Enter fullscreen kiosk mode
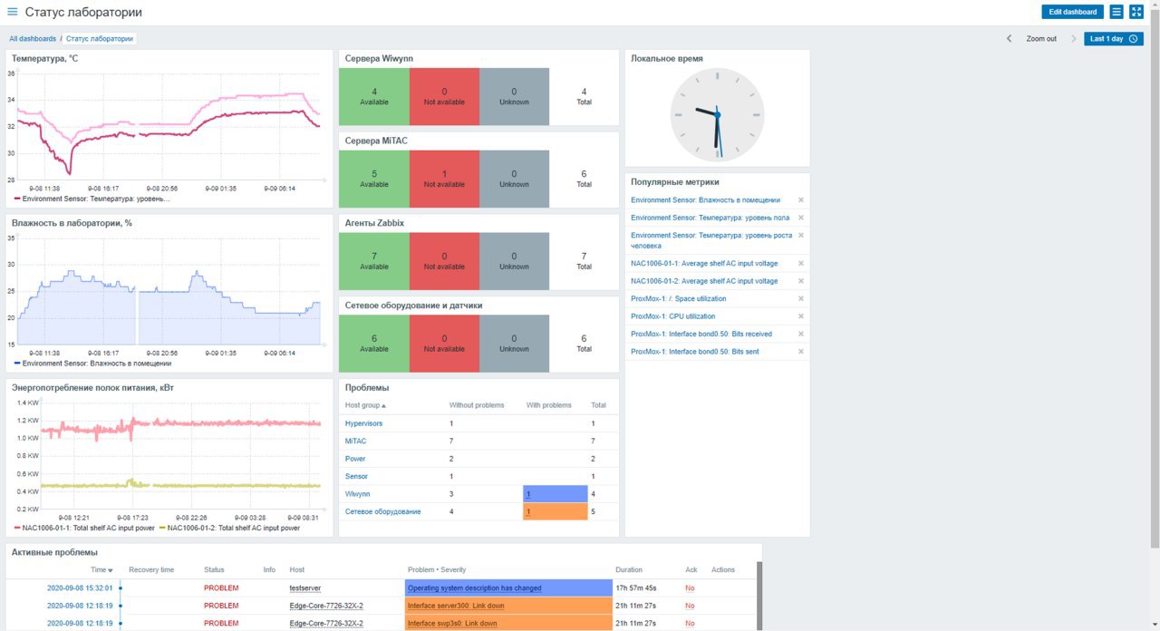The height and width of the screenshot is (631, 1160). pos(1136,12)
